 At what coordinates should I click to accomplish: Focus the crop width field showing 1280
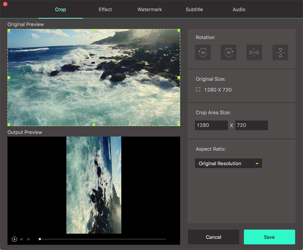[211, 125]
